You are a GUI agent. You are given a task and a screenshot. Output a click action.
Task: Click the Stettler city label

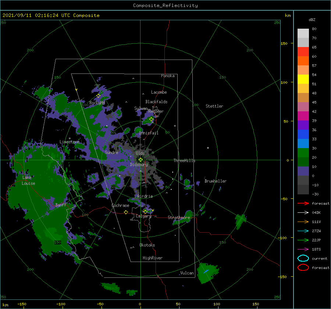pyautogui.click(x=214, y=106)
